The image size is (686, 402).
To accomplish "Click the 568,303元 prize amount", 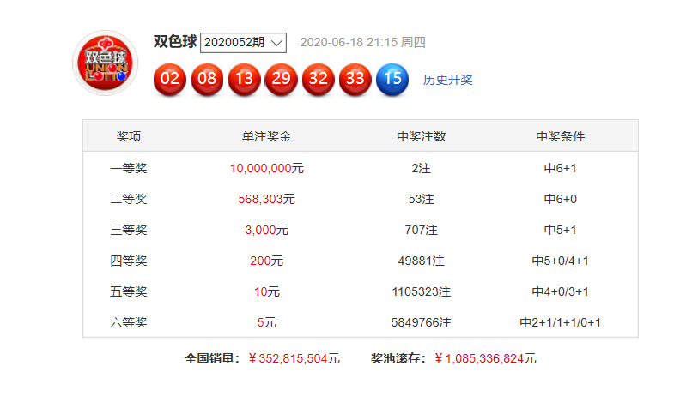I will tap(267, 199).
